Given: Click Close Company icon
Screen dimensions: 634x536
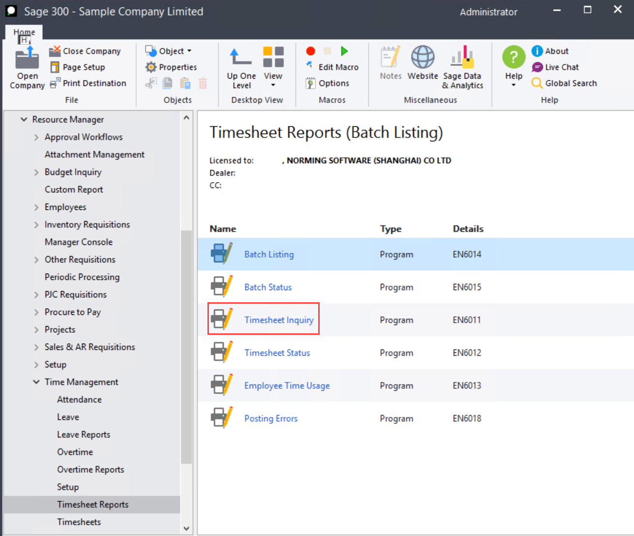Looking at the screenshot, I should pyautogui.click(x=55, y=51).
